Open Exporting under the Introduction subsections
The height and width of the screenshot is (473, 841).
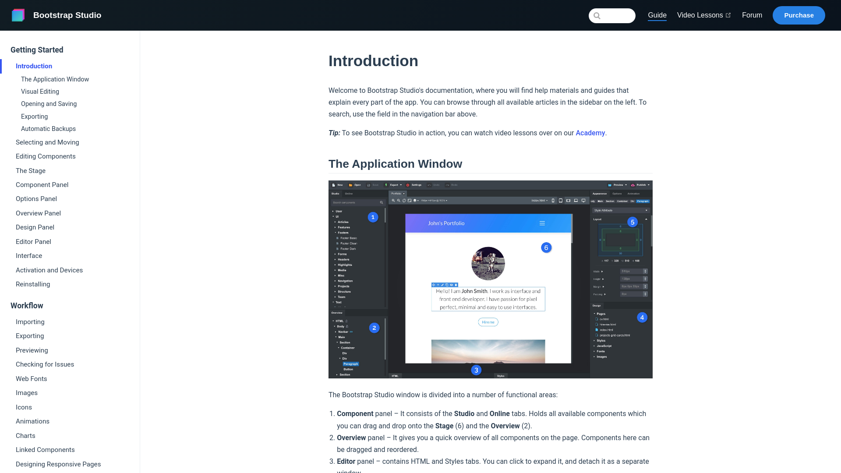coord(34,116)
